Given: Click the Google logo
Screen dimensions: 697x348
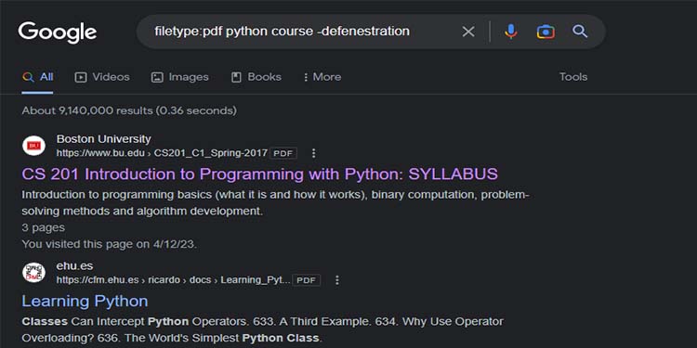Looking at the screenshot, I should 58,32.
